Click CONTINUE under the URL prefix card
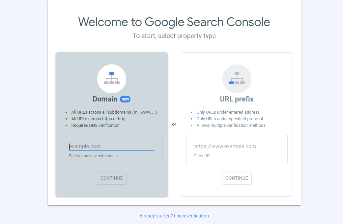 (237, 178)
